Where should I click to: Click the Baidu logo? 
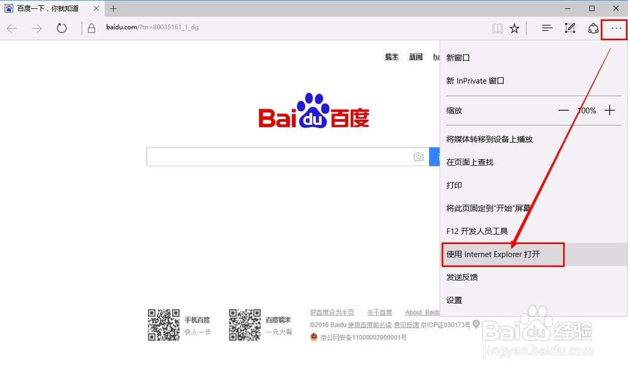pyautogui.click(x=313, y=111)
